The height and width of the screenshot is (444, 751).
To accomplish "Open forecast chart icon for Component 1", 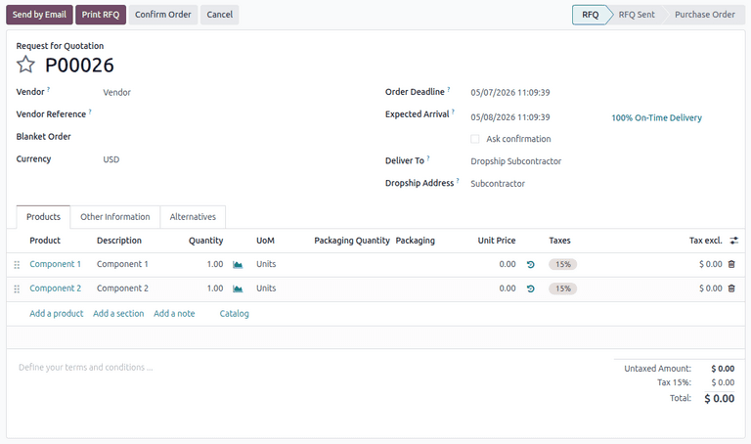I will click(x=238, y=264).
